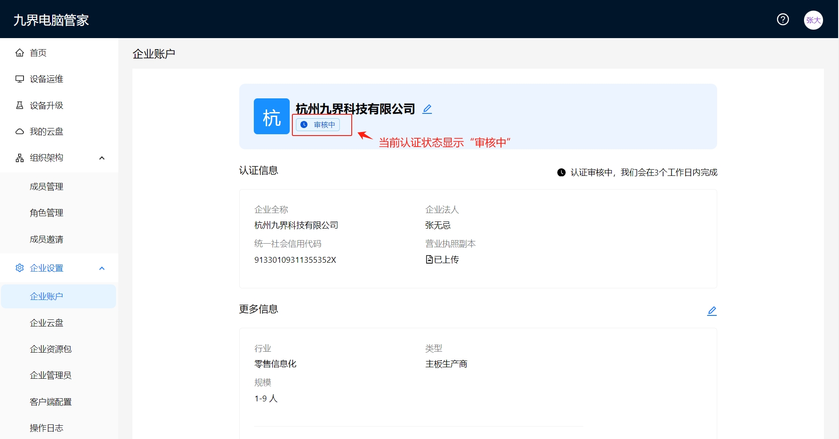Select 企业账户 submenu item
Image resolution: width=839 pixels, height=439 pixels.
[58, 296]
